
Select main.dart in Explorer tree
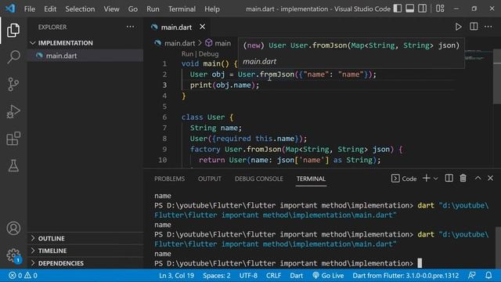[85, 56]
